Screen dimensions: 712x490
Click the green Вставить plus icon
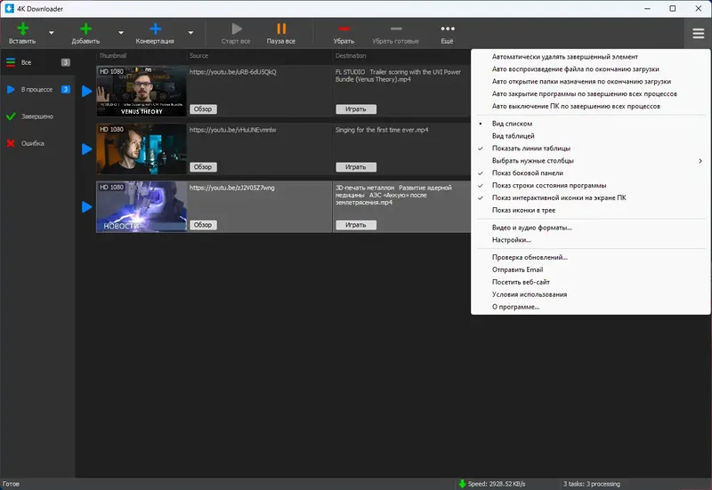(x=22, y=29)
